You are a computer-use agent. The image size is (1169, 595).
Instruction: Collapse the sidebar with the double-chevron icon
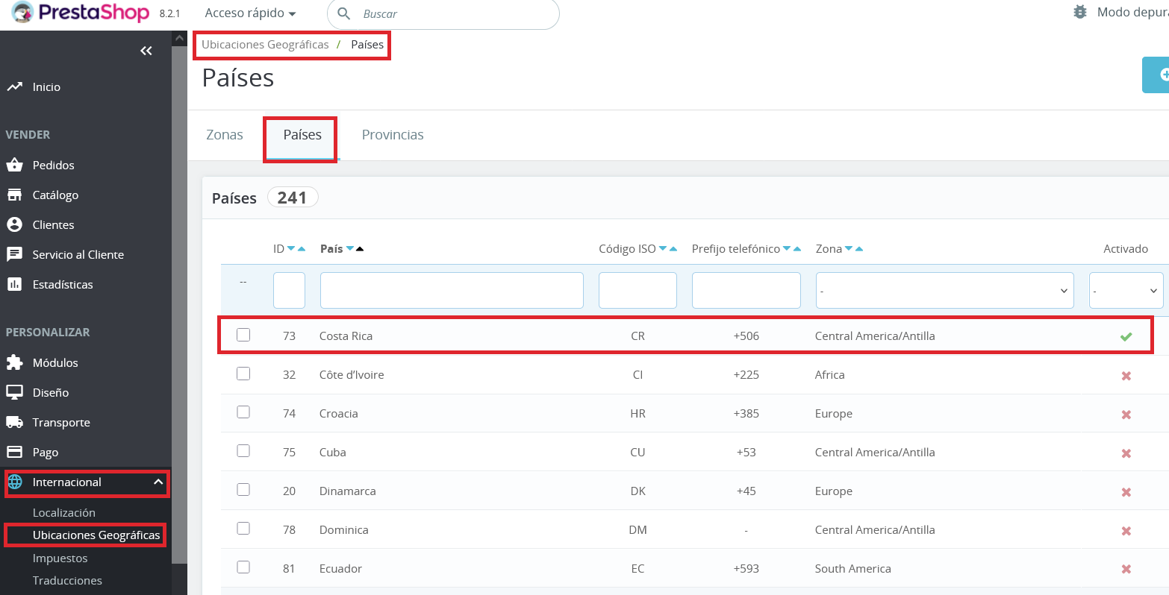coord(146,51)
